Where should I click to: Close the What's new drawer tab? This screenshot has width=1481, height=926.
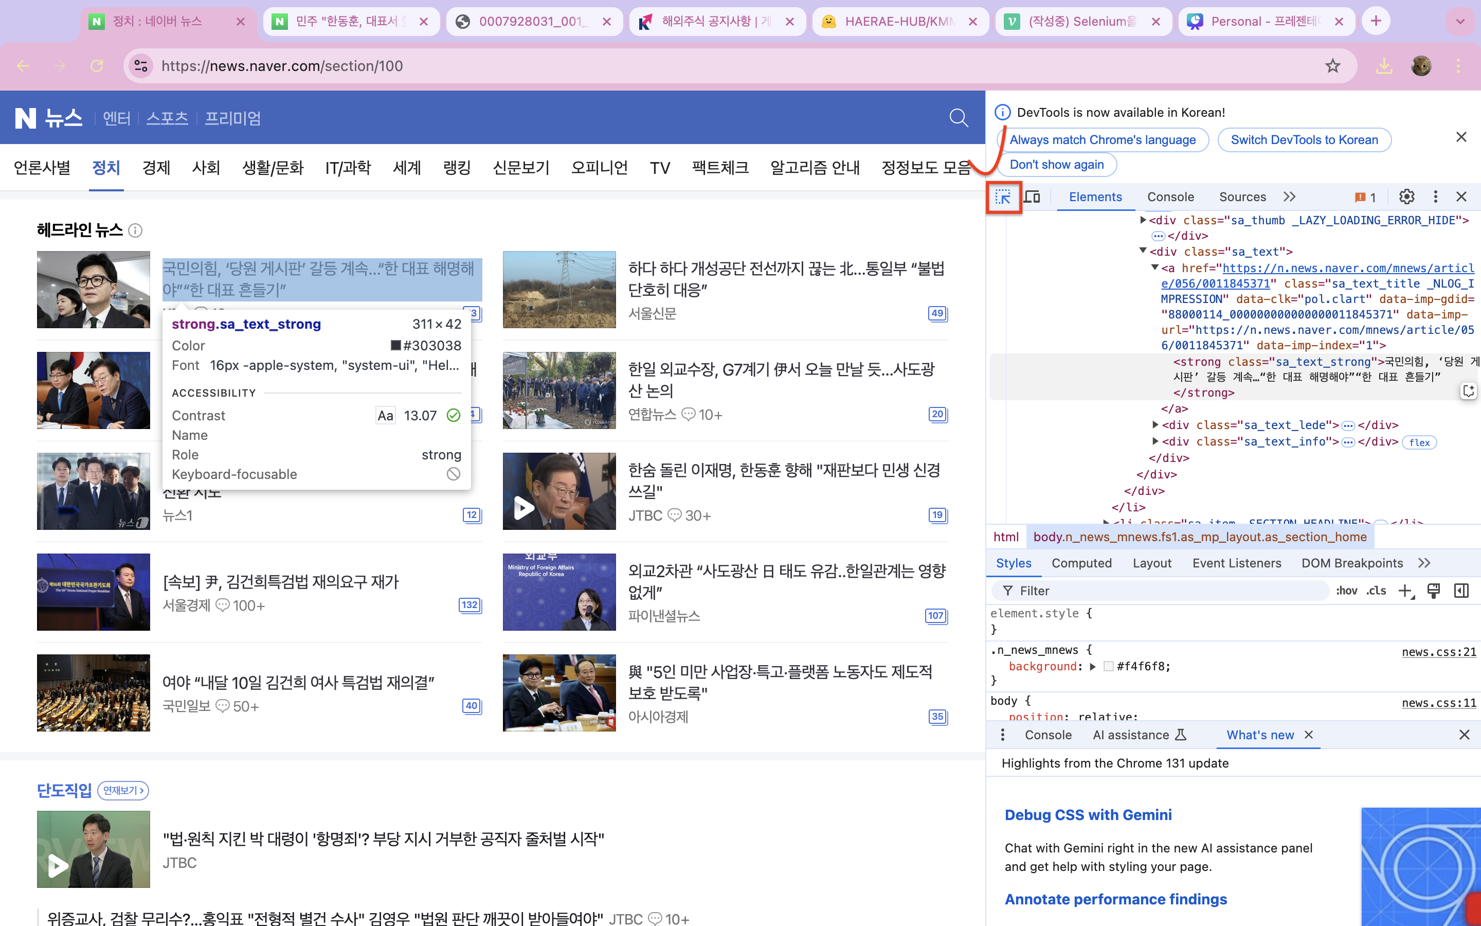tap(1308, 735)
